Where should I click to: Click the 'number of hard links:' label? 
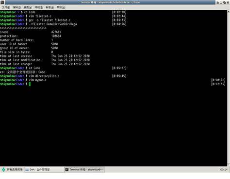[17, 40]
